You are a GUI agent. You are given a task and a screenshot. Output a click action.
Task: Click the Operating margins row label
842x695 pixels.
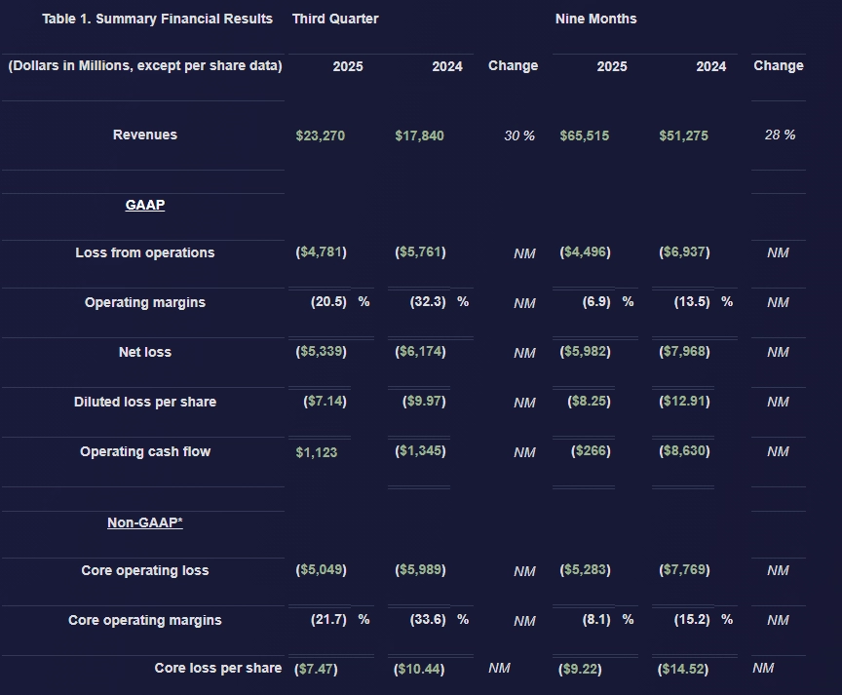point(145,303)
